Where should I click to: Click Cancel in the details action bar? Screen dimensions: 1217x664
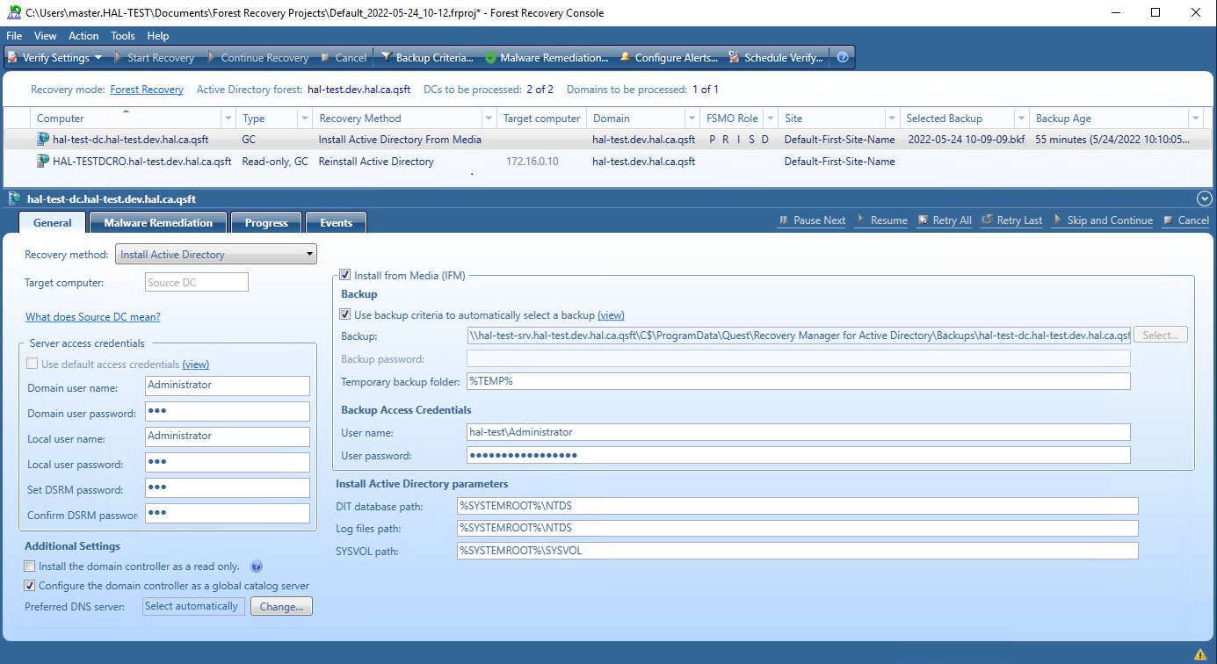tap(1185, 220)
